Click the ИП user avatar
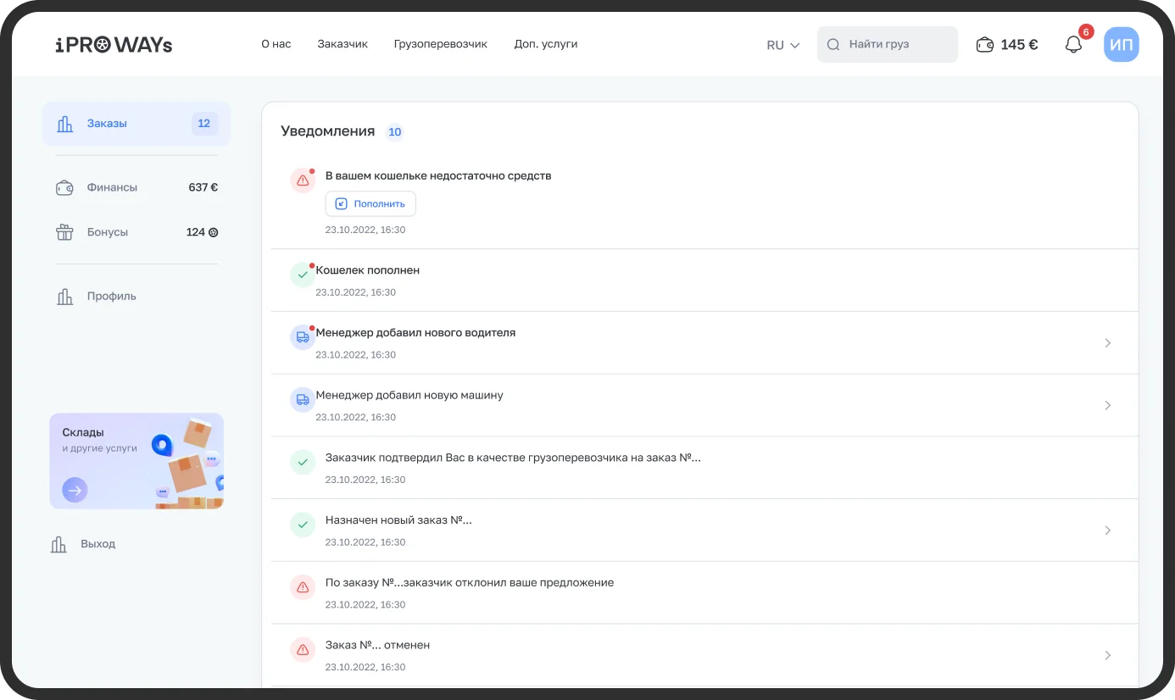 pyautogui.click(x=1121, y=45)
